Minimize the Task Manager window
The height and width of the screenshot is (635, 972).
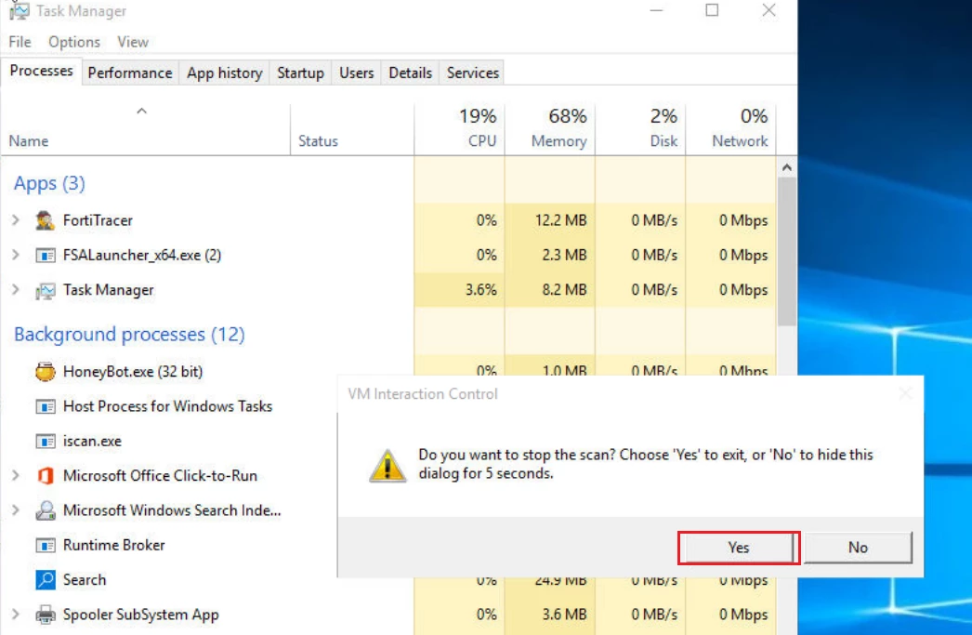(x=656, y=10)
